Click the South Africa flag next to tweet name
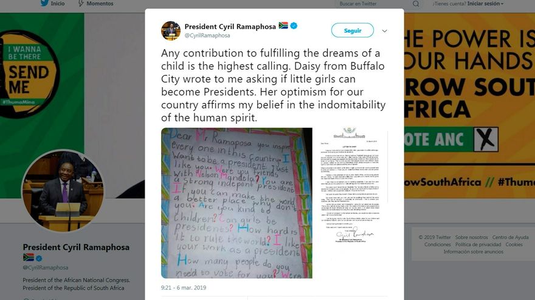 [283, 25]
